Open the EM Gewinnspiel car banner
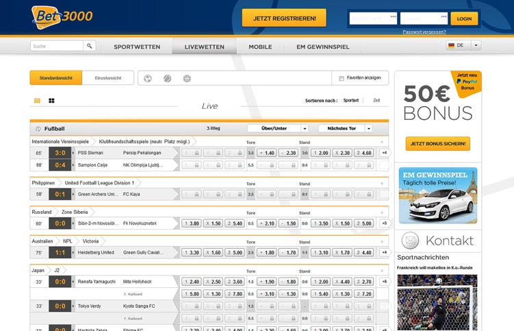This screenshot has width=514, height=331. pos(438,195)
